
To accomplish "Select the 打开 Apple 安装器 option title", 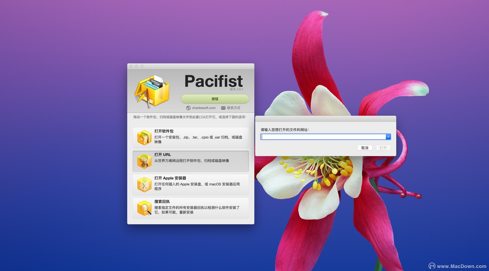I will tap(170, 178).
